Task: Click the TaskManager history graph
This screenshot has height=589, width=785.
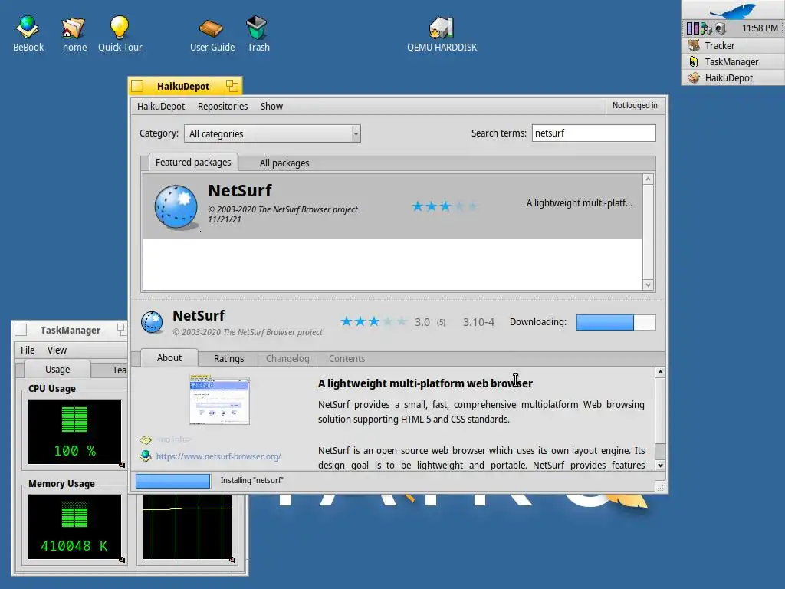Action: [187, 526]
